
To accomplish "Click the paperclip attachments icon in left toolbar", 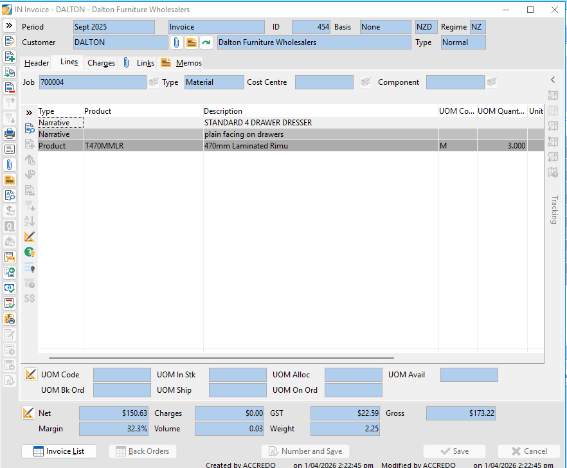I will click(x=10, y=165).
